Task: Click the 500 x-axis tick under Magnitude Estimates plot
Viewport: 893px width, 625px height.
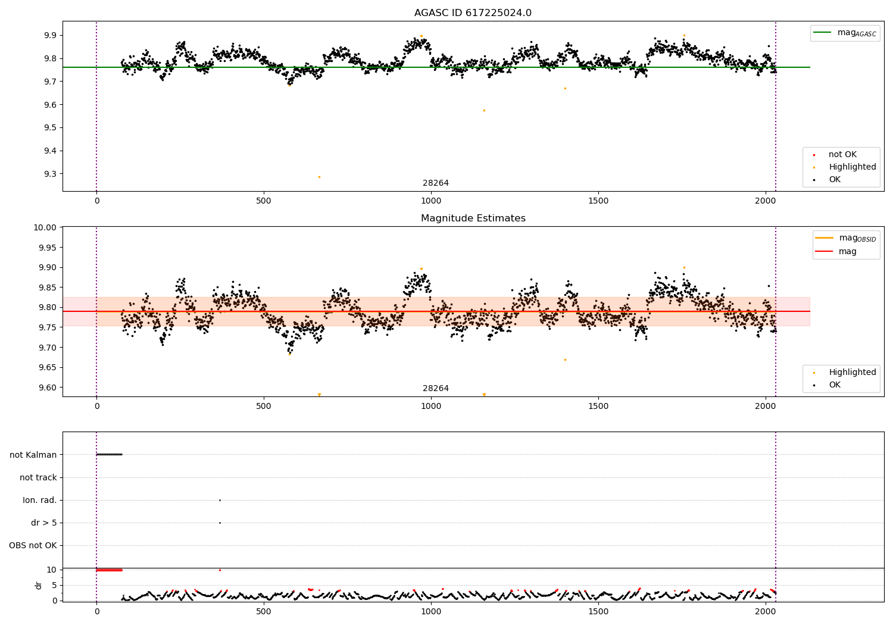Action: tap(264, 407)
